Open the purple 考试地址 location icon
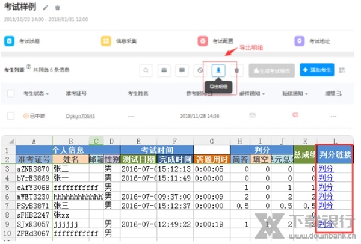This screenshot has height=244, width=361. pos(300,41)
